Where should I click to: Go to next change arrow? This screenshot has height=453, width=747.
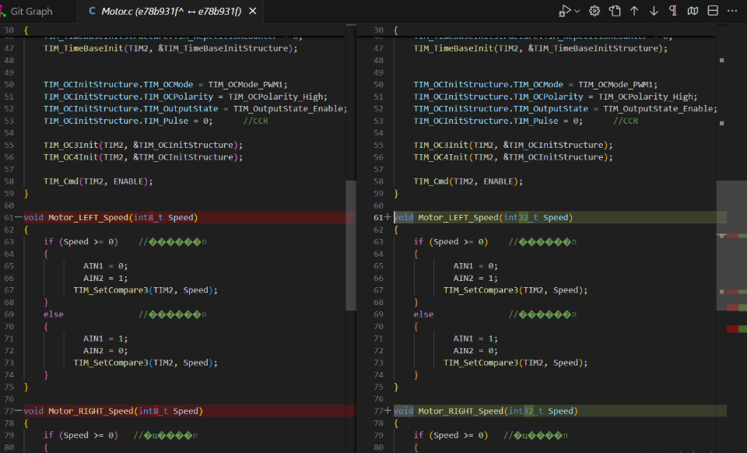(x=654, y=11)
